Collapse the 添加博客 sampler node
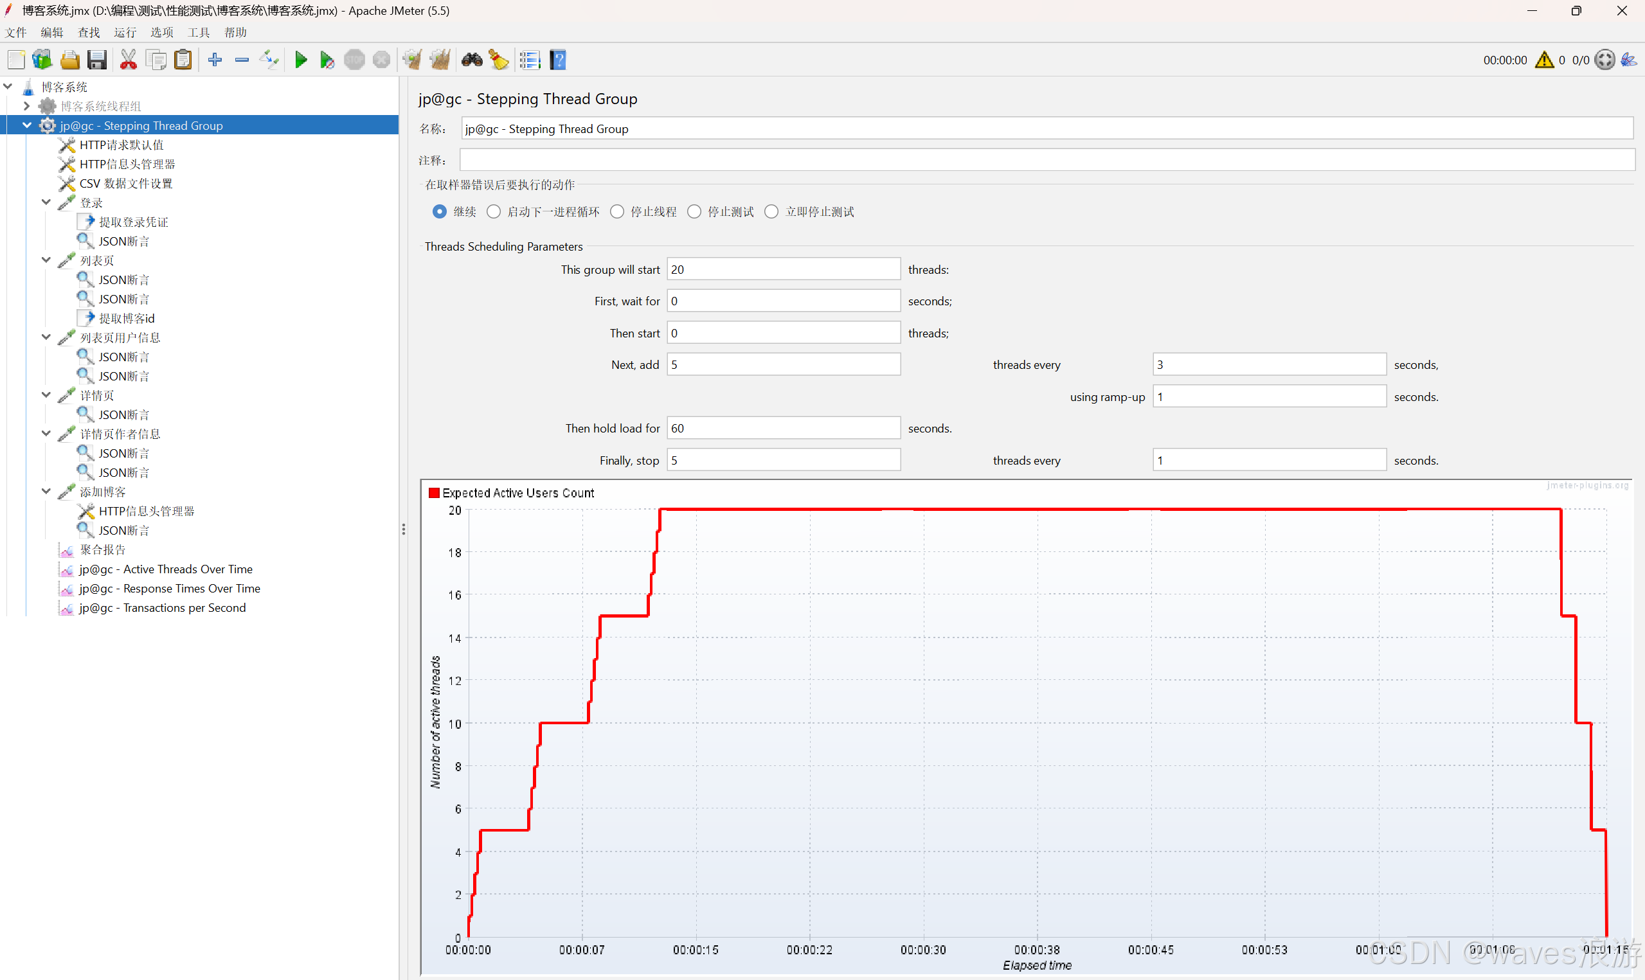The height and width of the screenshot is (980, 1645). click(x=46, y=492)
